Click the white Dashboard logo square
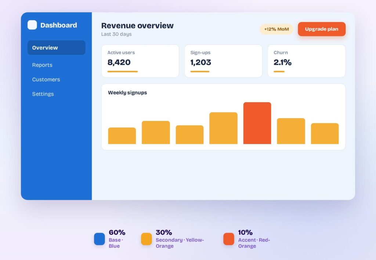 point(32,25)
